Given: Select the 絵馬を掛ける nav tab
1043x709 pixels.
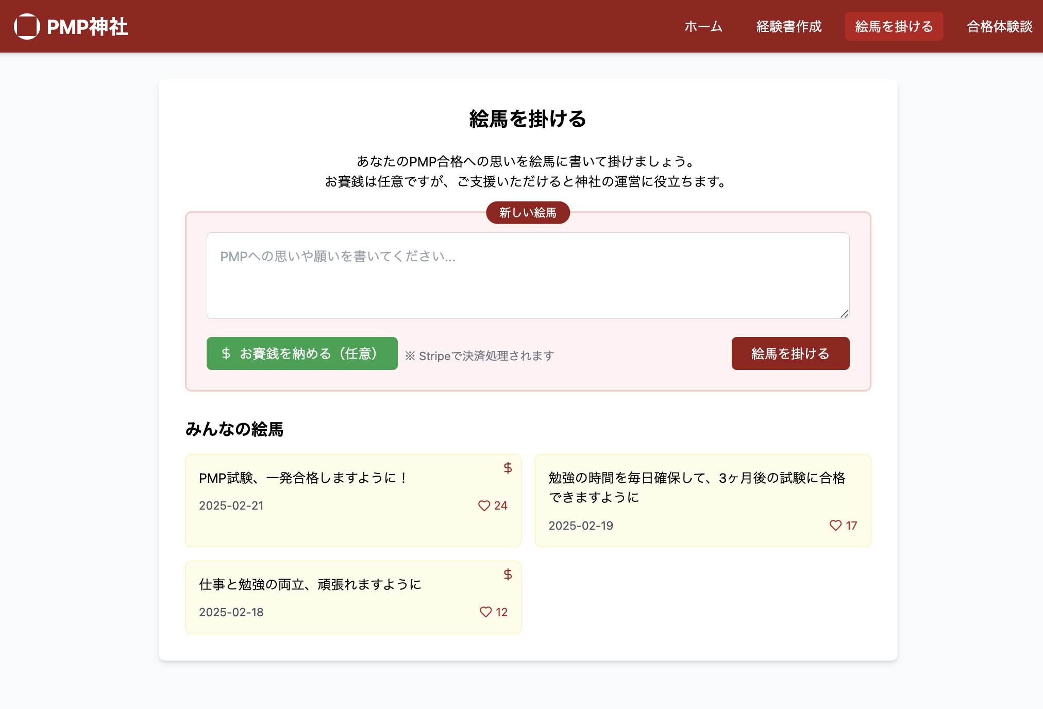Looking at the screenshot, I should pos(894,26).
